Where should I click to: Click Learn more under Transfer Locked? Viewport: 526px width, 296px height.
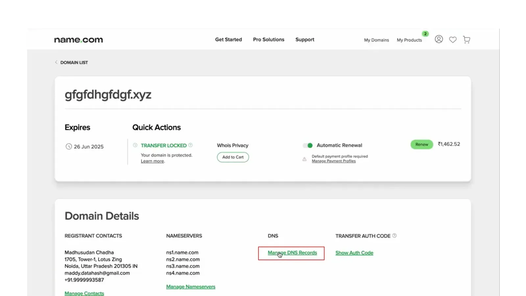pos(152,161)
